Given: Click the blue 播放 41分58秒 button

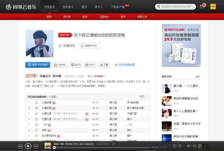Looking at the screenshot, I should click(38, 65).
